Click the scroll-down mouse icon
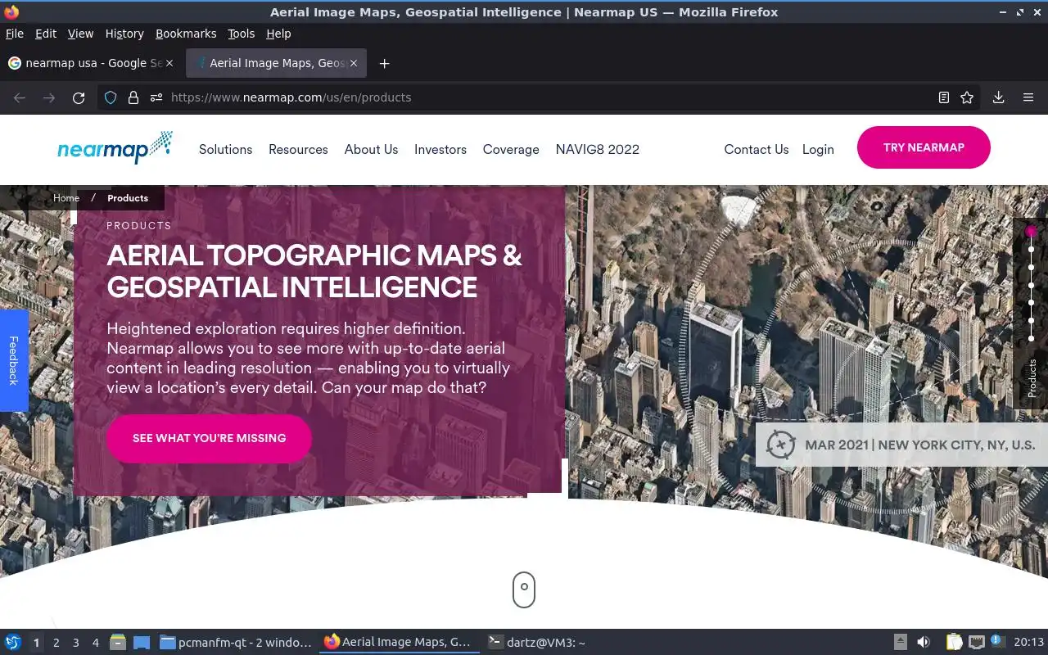Screen dimensions: 1048x655 [x=524, y=589]
